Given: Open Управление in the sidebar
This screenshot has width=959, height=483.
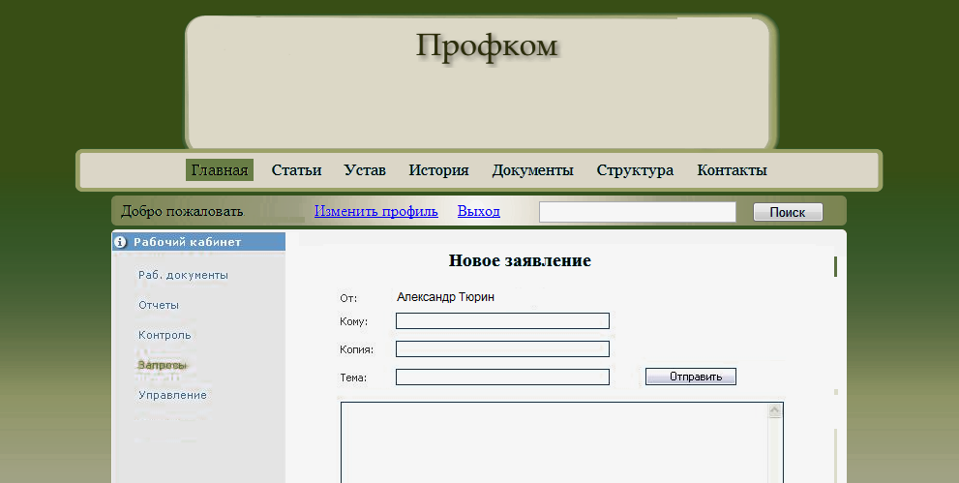Looking at the screenshot, I should pos(173,395).
